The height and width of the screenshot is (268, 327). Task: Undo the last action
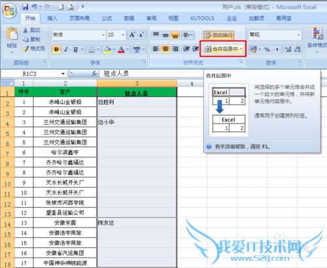pyautogui.click(x=34, y=7)
